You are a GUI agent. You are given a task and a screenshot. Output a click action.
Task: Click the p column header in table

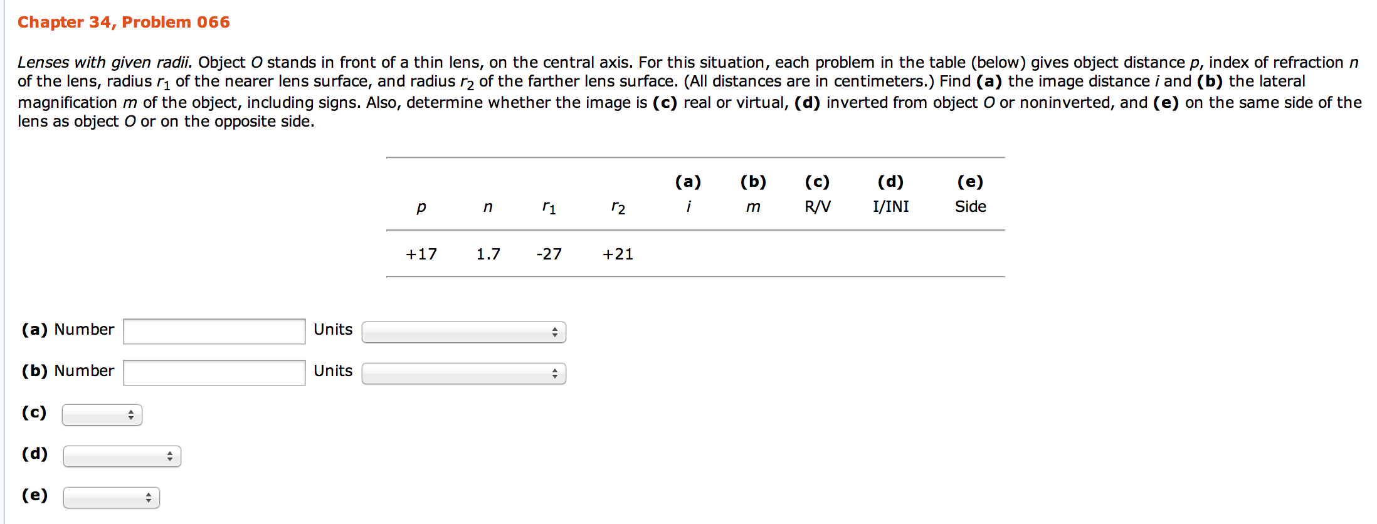pyautogui.click(x=421, y=207)
